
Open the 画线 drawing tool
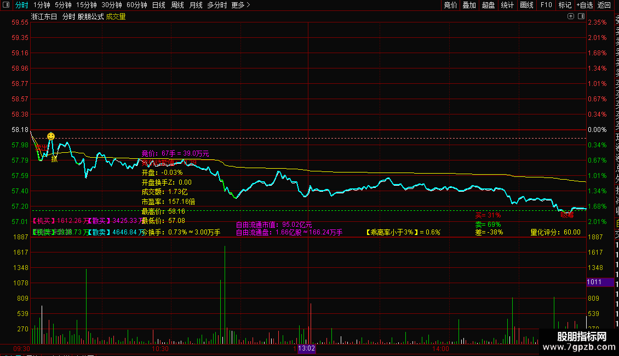[526, 5]
